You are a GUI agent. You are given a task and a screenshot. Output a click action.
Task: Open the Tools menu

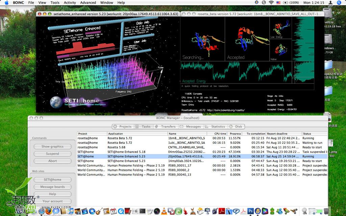pyautogui.click(x=55, y=3)
